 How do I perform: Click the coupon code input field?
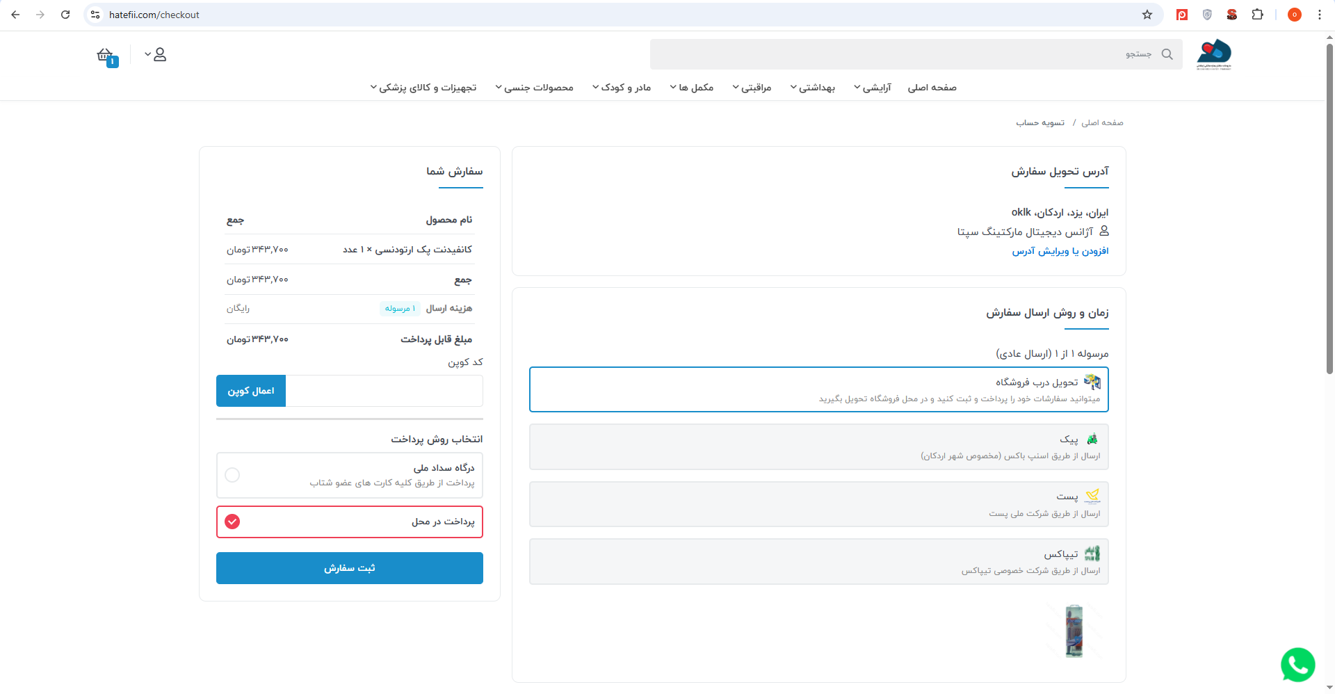pyautogui.click(x=384, y=391)
